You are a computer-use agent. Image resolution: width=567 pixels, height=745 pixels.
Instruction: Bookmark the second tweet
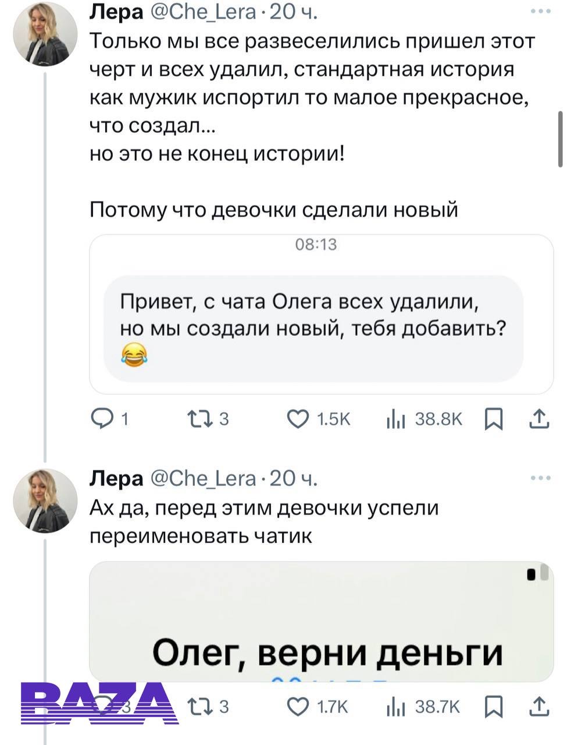pos(493,706)
